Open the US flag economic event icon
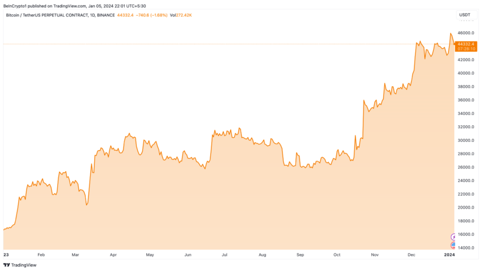482x271 pixels. click(454, 245)
